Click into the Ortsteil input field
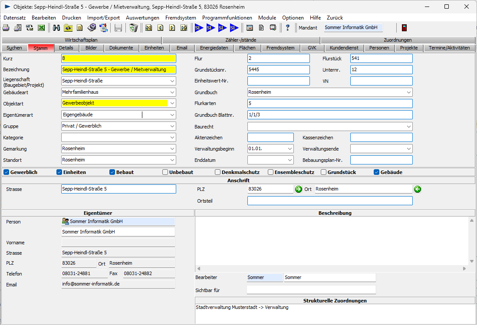 [330, 201]
